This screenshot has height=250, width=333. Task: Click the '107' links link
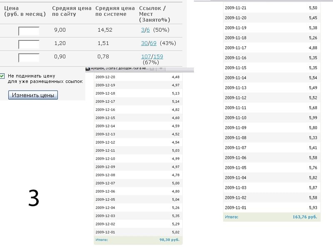click(x=146, y=57)
